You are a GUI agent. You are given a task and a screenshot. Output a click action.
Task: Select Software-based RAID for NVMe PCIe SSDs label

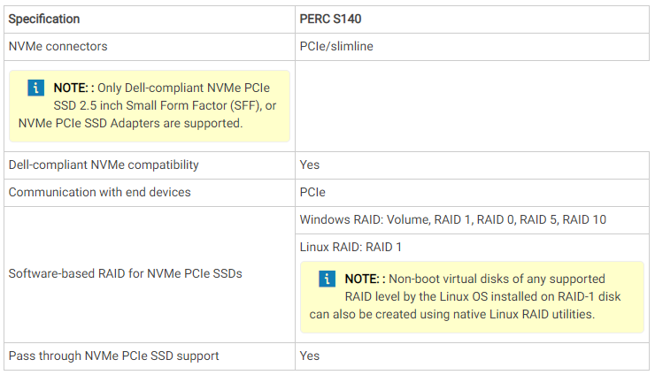point(126,273)
